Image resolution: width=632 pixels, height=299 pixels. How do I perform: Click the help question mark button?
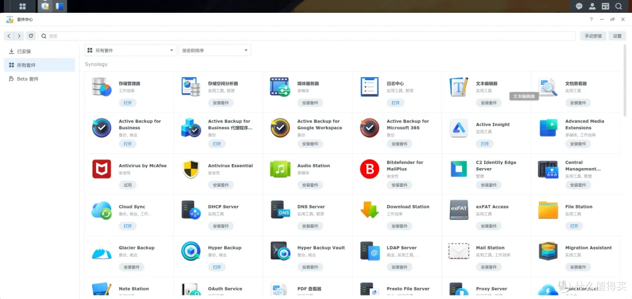(591, 19)
